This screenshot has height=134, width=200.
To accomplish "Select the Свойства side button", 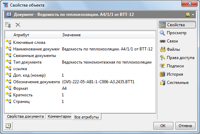I will coord(177,25).
